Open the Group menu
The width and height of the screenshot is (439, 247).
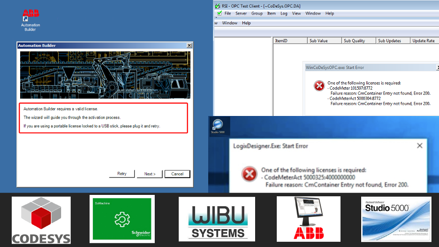[257, 13]
